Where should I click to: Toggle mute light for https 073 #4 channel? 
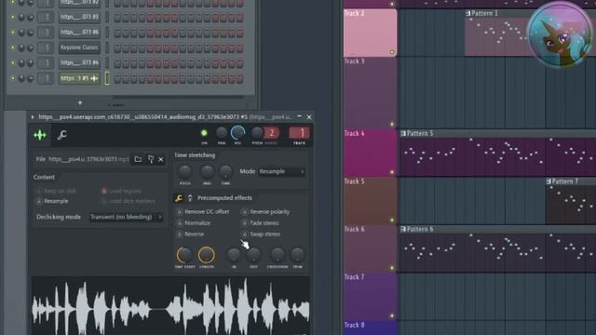(x=12, y=63)
